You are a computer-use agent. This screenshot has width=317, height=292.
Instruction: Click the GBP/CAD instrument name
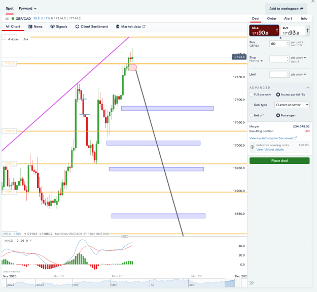tap(23, 19)
